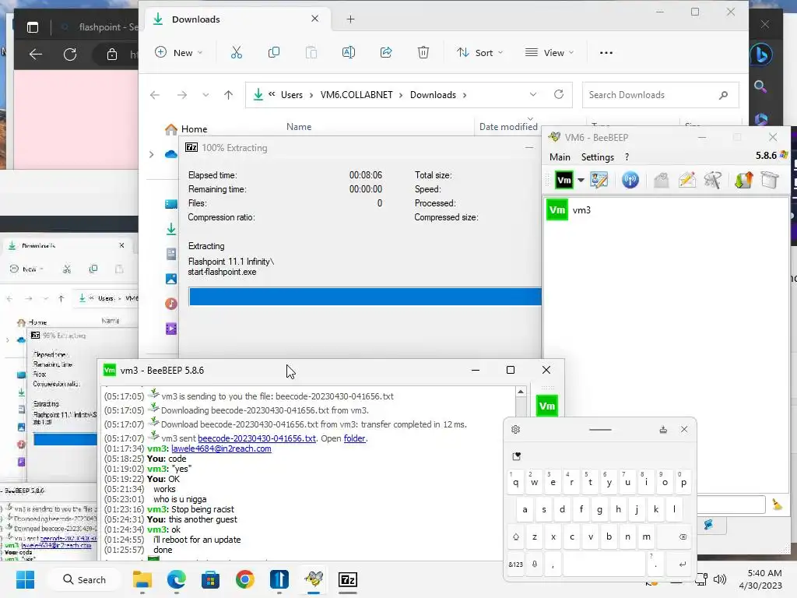Click the Share icon in Downloads toolbar
Image resolution: width=797 pixels, height=598 pixels.
tap(386, 52)
